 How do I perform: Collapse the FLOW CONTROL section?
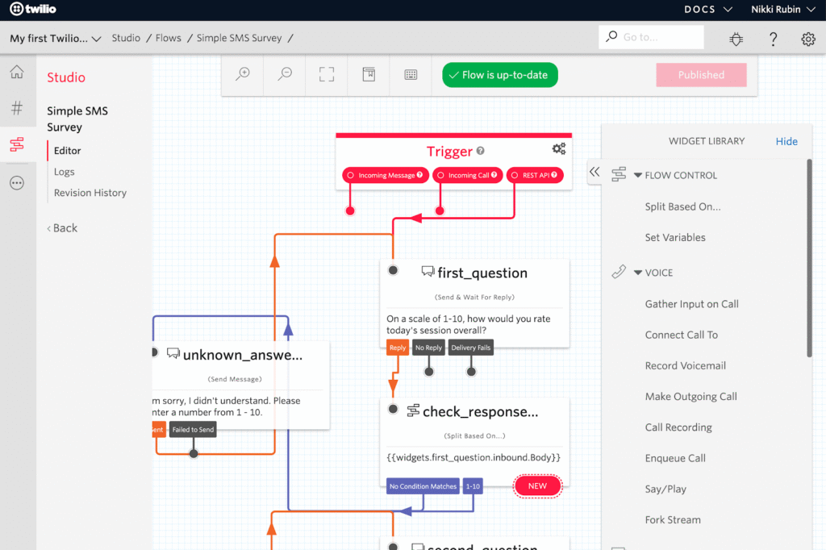pyautogui.click(x=638, y=175)
